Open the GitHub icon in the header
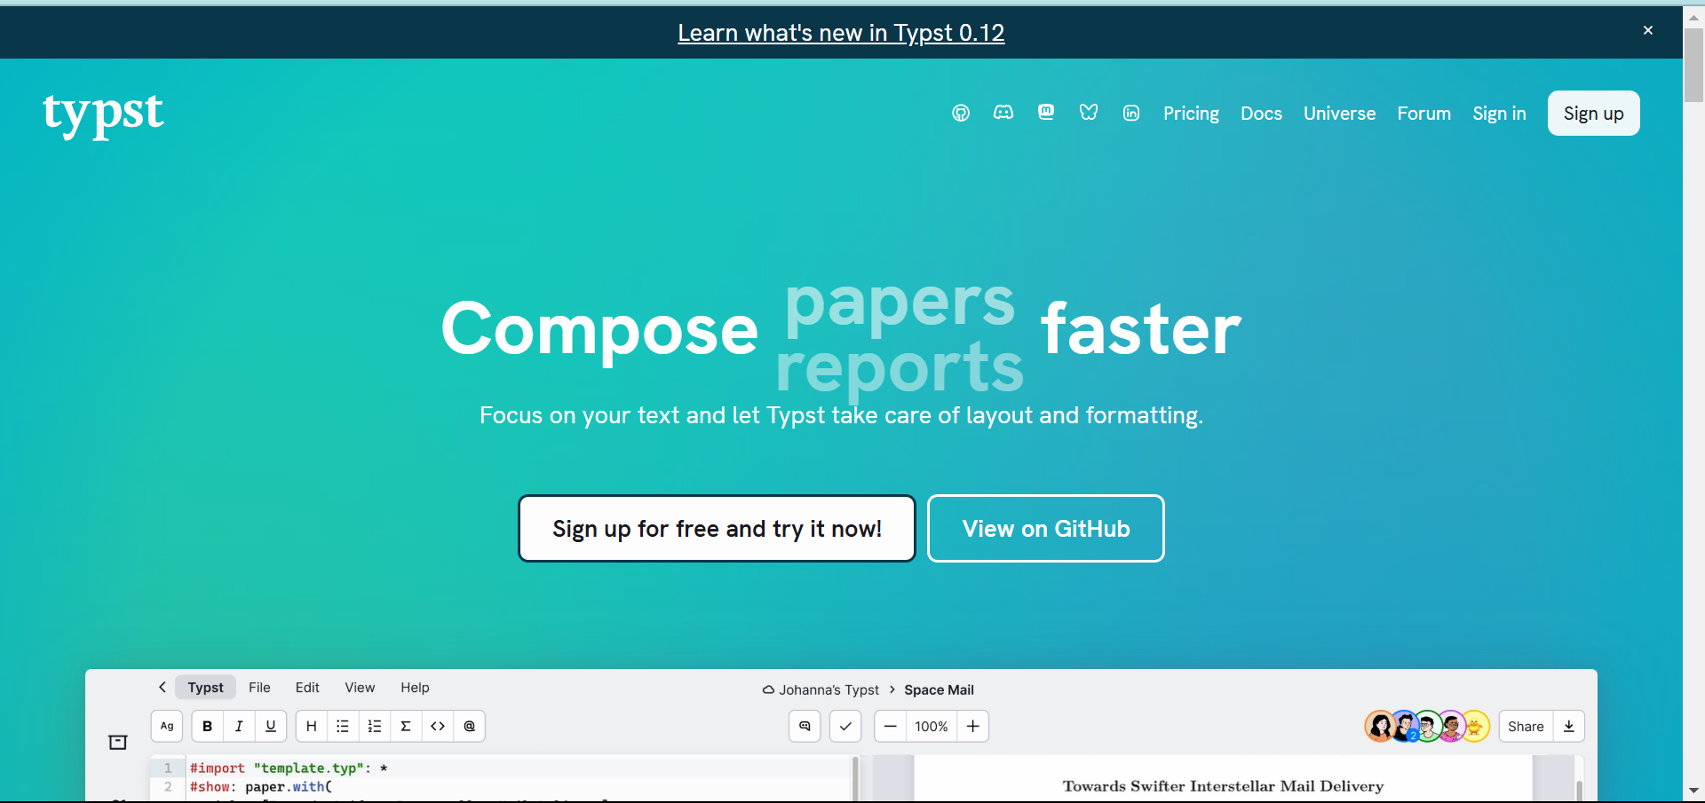The height and width of the screenshot is (803, 1705). pos(961,113)
